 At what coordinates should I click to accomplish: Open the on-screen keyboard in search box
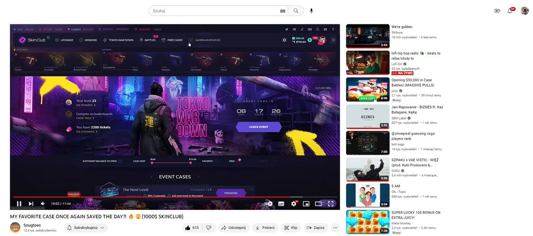(x=282, y=11)
